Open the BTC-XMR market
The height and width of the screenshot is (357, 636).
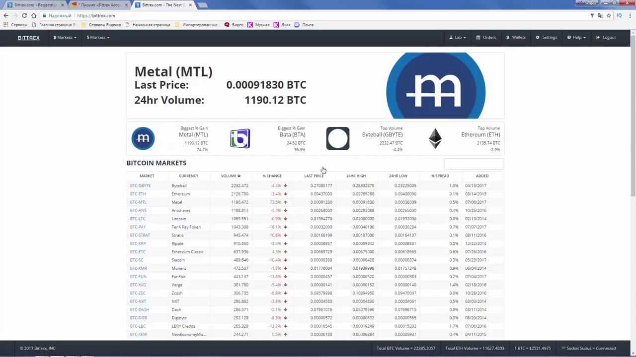tap(138, 268)
